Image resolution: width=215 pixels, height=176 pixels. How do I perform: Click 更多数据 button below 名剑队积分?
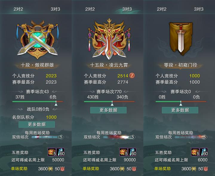[37, 124]
